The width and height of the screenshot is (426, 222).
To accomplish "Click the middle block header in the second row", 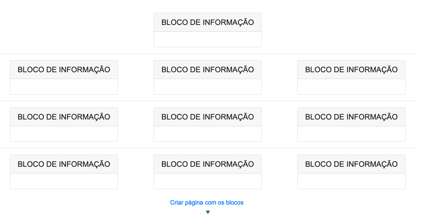I will (x=207, y=70).
